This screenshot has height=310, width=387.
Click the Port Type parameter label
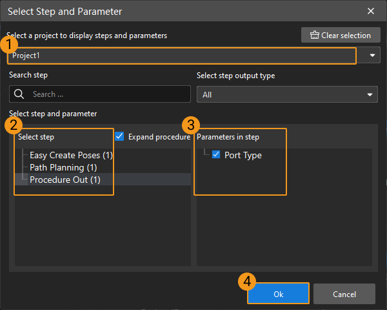pos(243,155)
